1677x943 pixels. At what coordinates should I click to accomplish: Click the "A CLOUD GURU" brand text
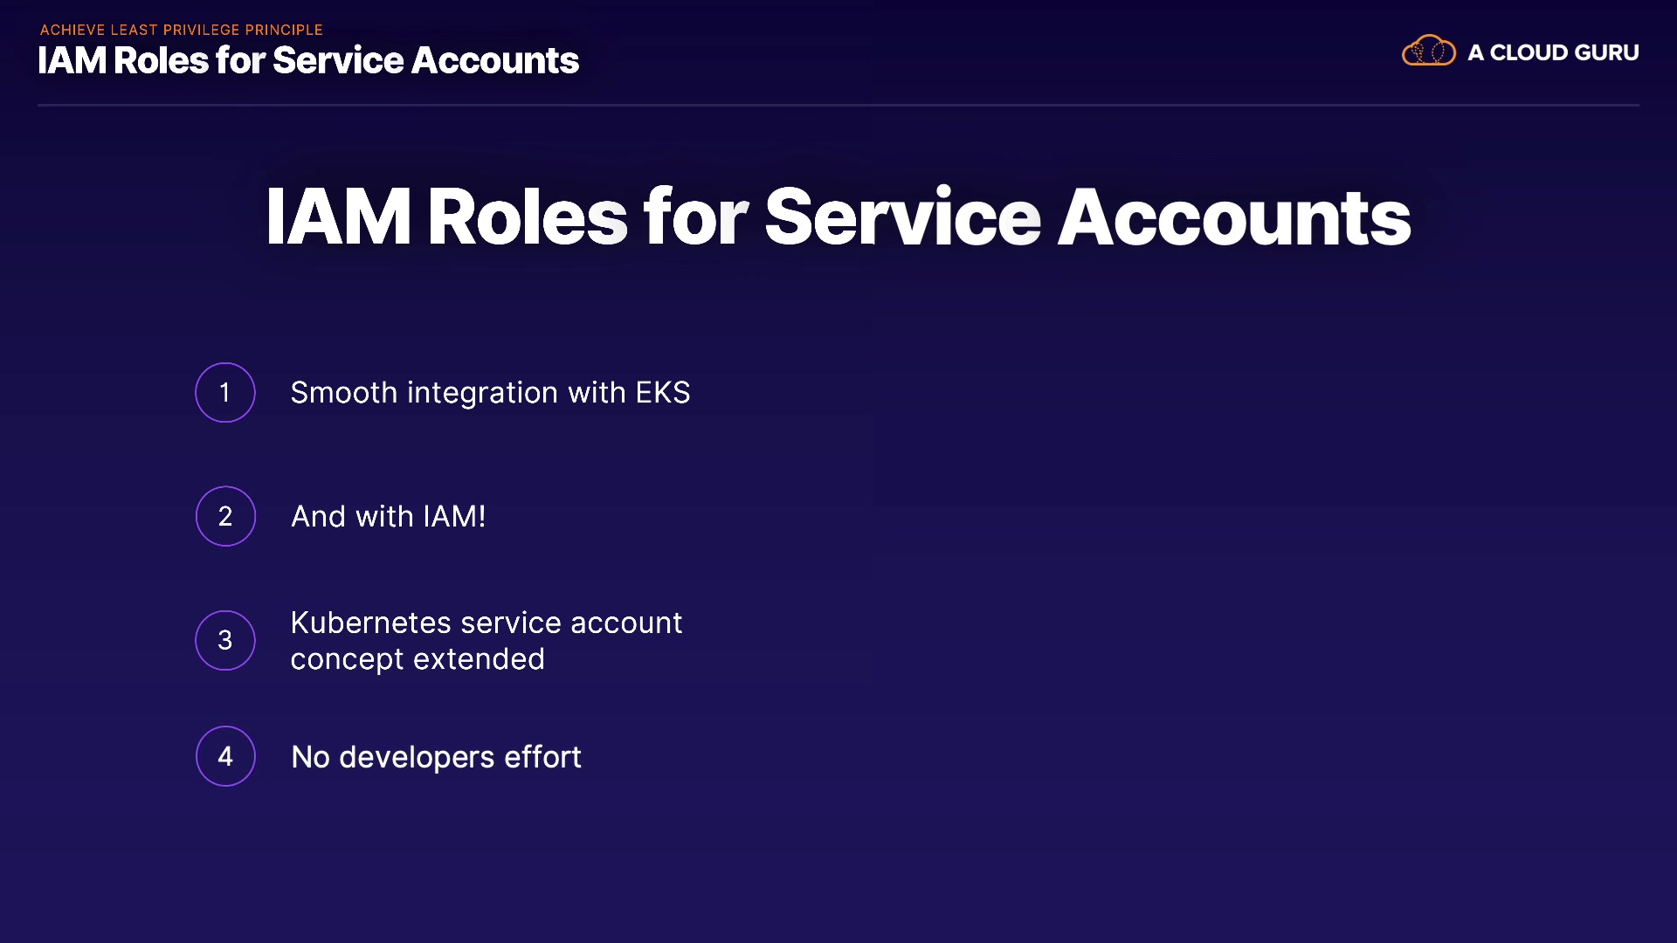[1553, 53]
